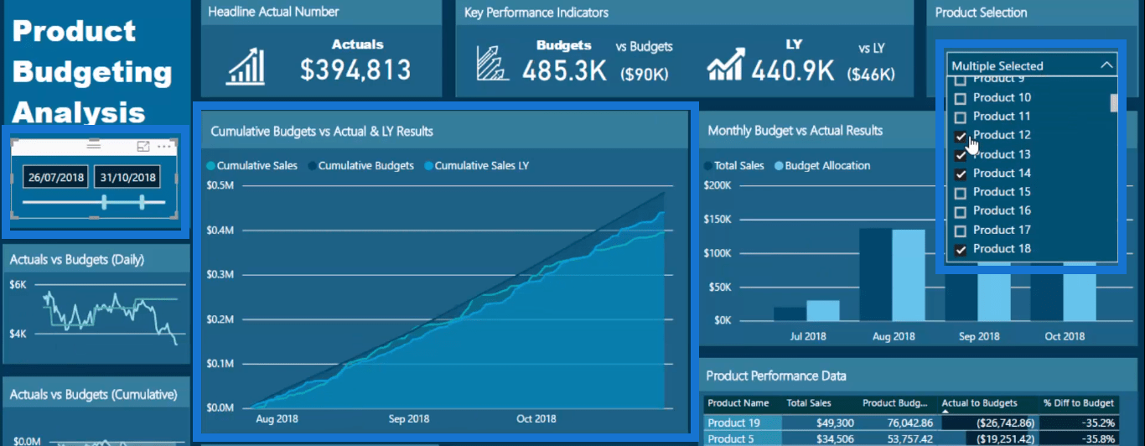This screenshot has width=1145, height=446.
Task: Click the $394,813 Actuals card value
Action: tap(355, 70)
